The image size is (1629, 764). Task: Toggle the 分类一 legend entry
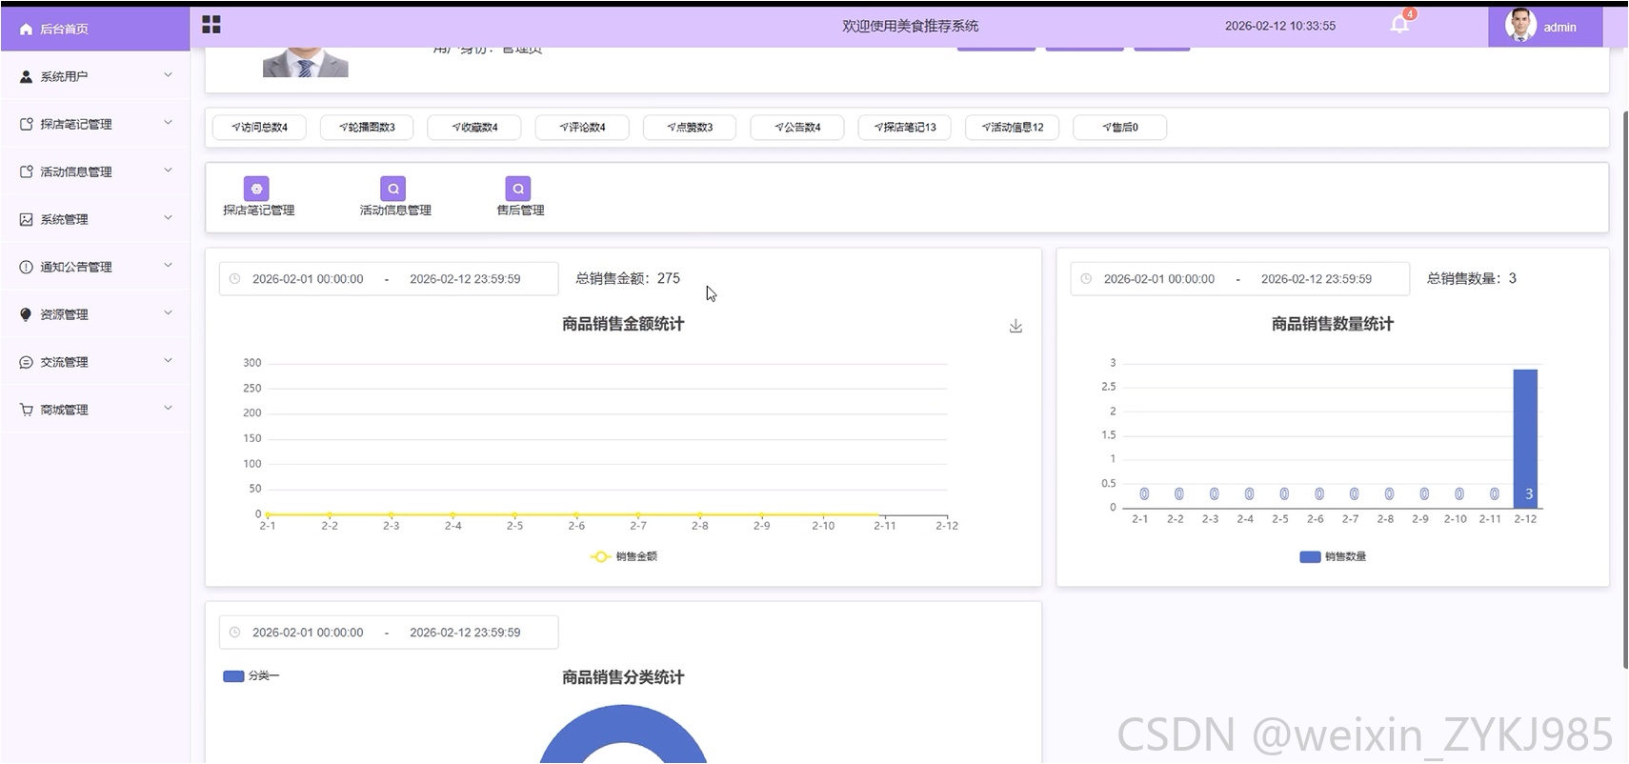(x=251, y=676)
